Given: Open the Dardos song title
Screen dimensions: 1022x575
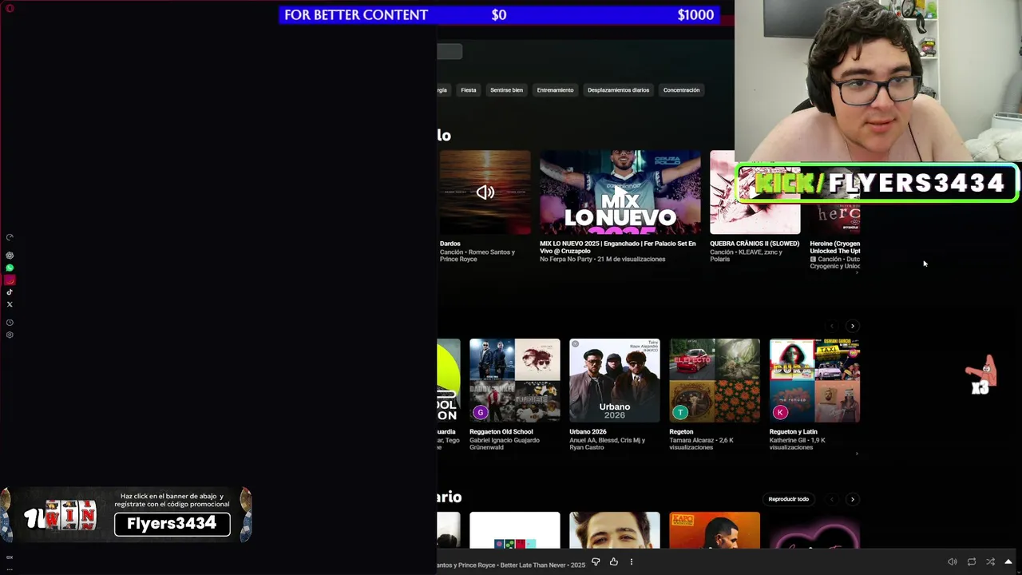Looking at the screenshot, I should [450, 244].
